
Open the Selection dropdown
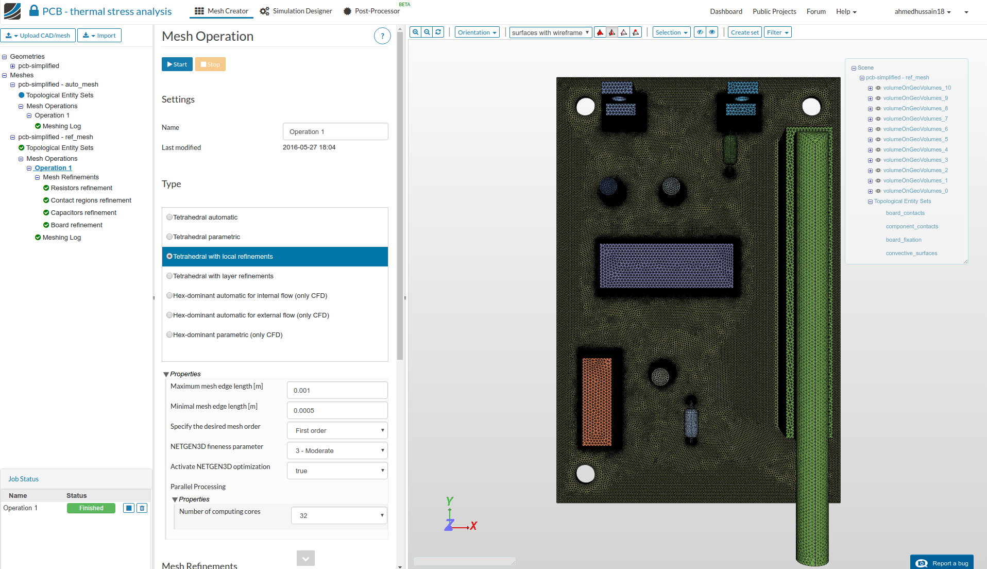(x=672, y=32)
